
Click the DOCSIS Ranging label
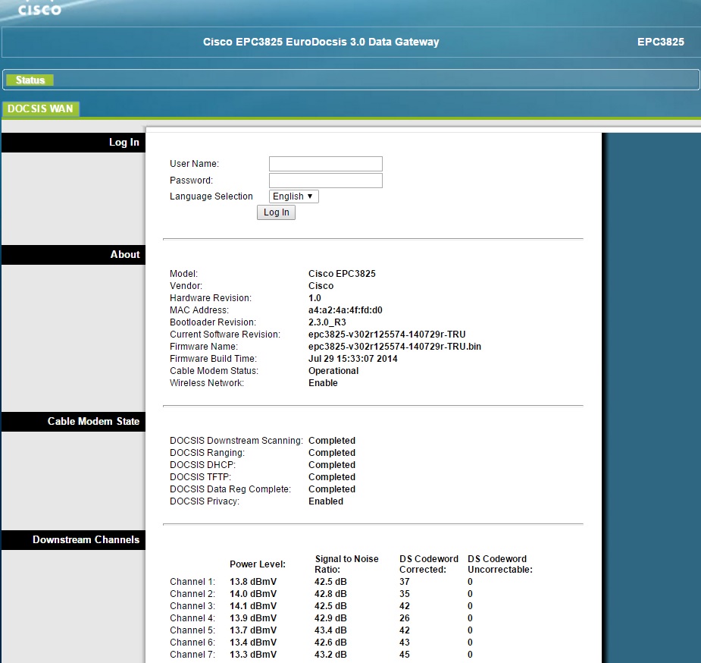point(207,453)
